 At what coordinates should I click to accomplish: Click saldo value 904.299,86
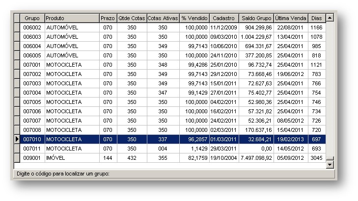click(256, 27)
